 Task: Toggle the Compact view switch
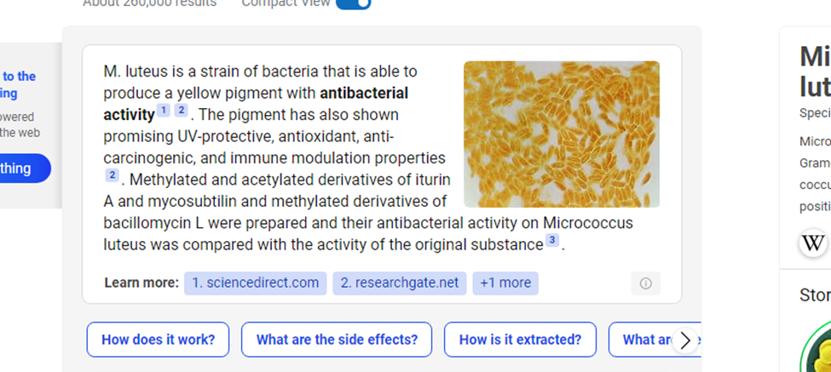tap(353, 3)
